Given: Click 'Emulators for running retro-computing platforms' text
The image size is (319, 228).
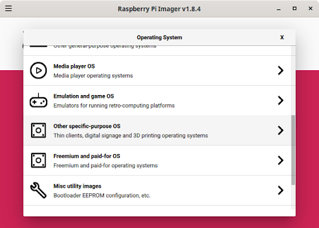Looking at the screenshot, I should 114,106.
